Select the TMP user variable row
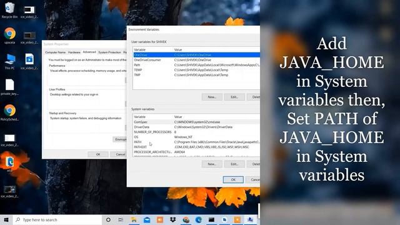This screenshot has width=400, height=225. [196, 75]
